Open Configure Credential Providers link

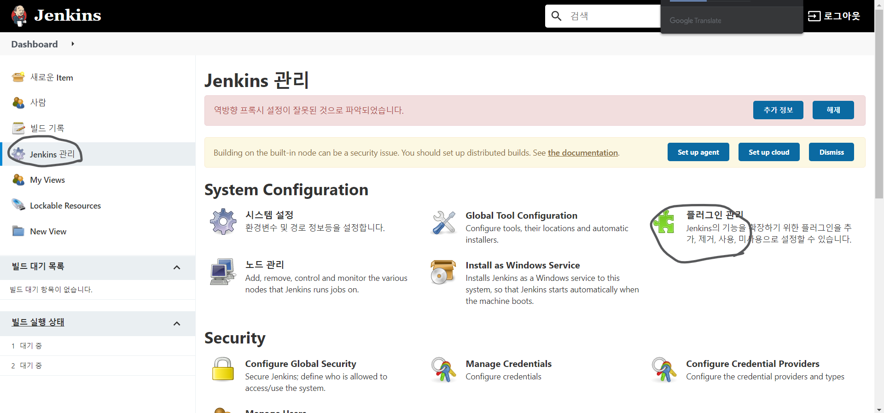click(753, 364)
